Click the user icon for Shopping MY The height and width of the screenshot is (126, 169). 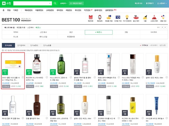158,3
